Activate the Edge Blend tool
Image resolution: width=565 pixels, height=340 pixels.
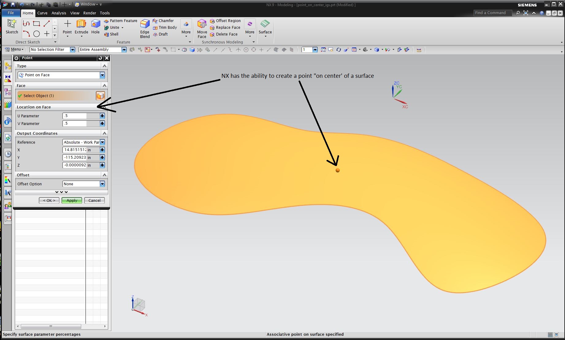coord(145,24)
